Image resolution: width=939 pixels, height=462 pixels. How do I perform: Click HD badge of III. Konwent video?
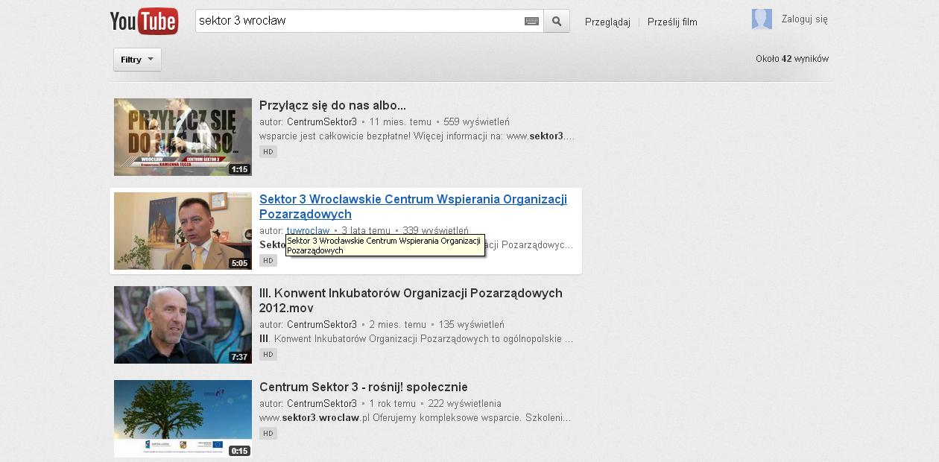click(268, 354)
